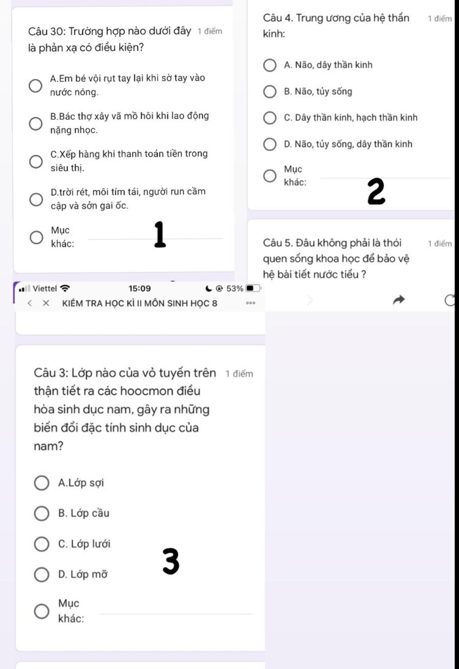Pick 'A.Lớp sợi' answer

click(x=42, y=483)
